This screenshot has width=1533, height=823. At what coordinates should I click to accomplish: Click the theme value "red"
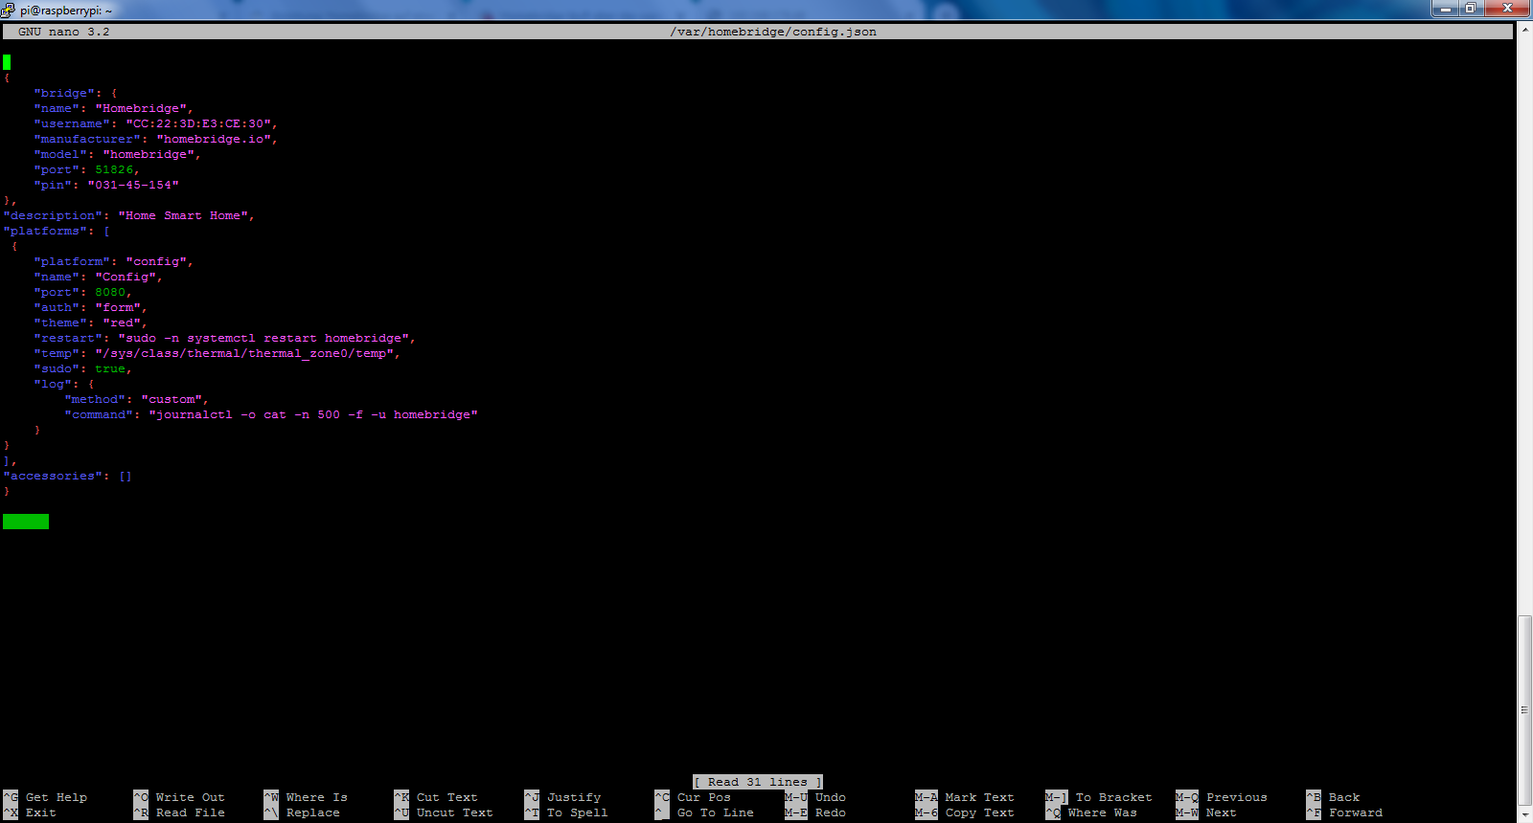click(x=122, y=323)
